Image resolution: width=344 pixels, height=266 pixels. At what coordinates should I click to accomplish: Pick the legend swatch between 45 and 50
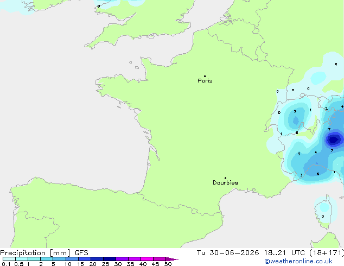[160, 259]
